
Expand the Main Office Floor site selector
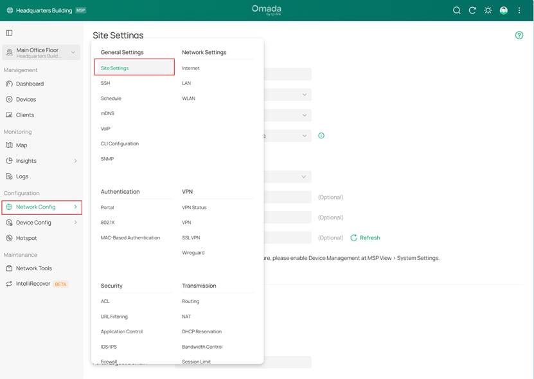click(x=73, y=53)
